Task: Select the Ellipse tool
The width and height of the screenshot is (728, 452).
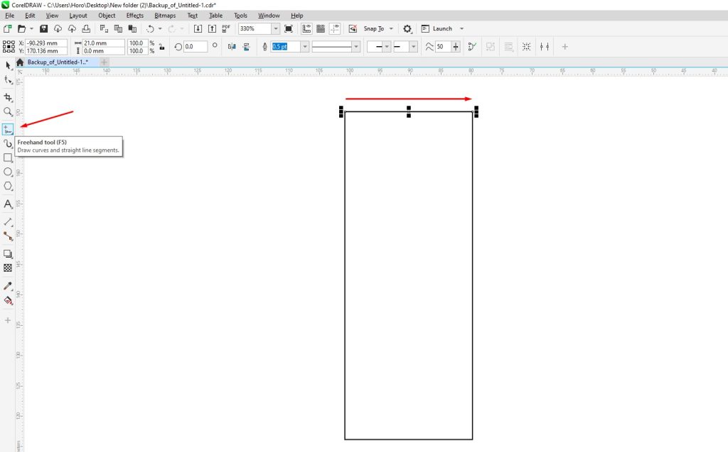Action: 9,172
